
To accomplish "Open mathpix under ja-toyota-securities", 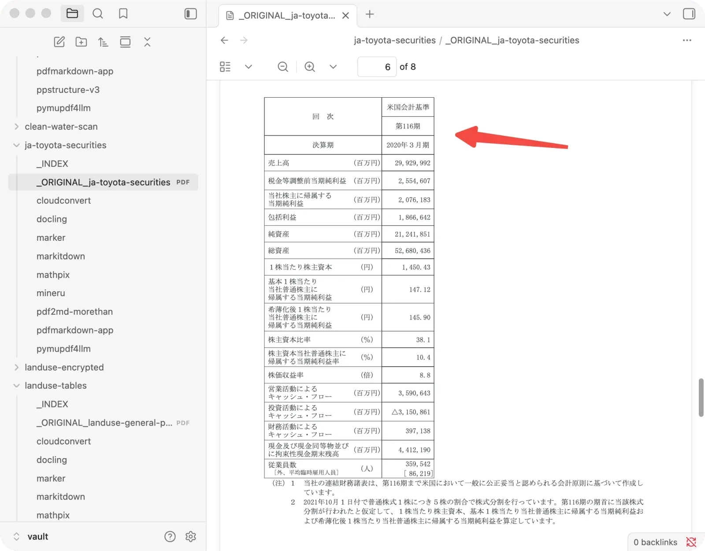I will pyautogui.click(x=53, y=275).
